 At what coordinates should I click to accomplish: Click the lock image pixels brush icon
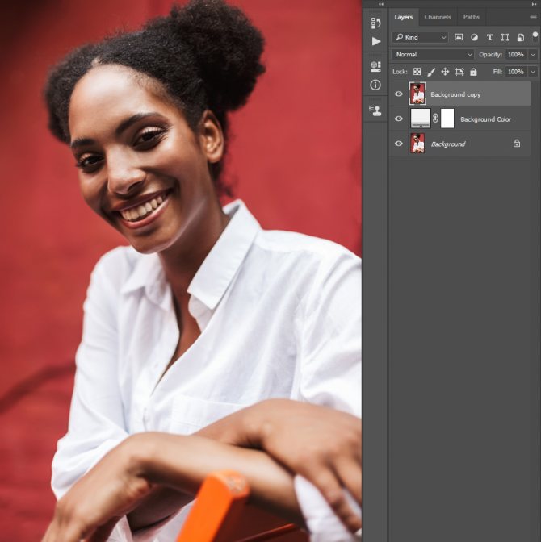click(x=431, y=72)
